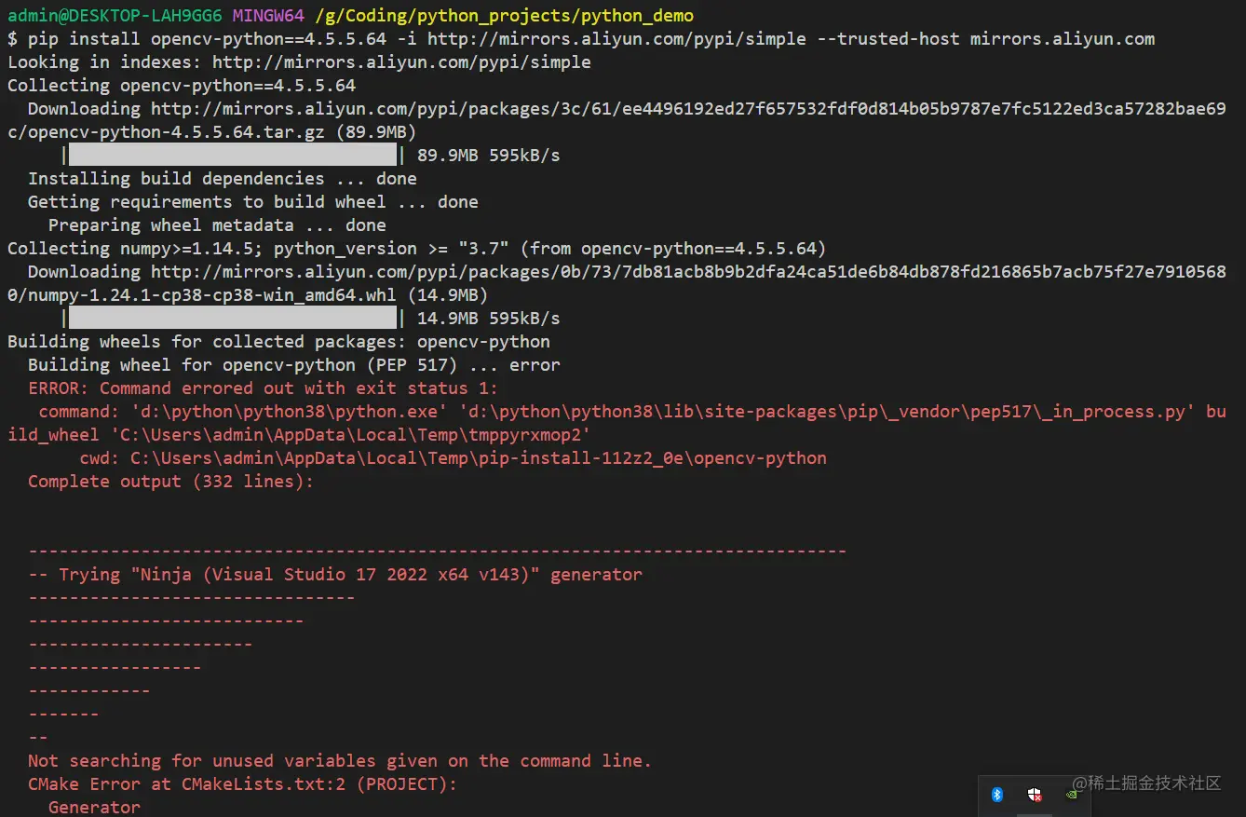1246x817 pixels.
Task: Click the opencv-python download progress bar
Action: 233,155
